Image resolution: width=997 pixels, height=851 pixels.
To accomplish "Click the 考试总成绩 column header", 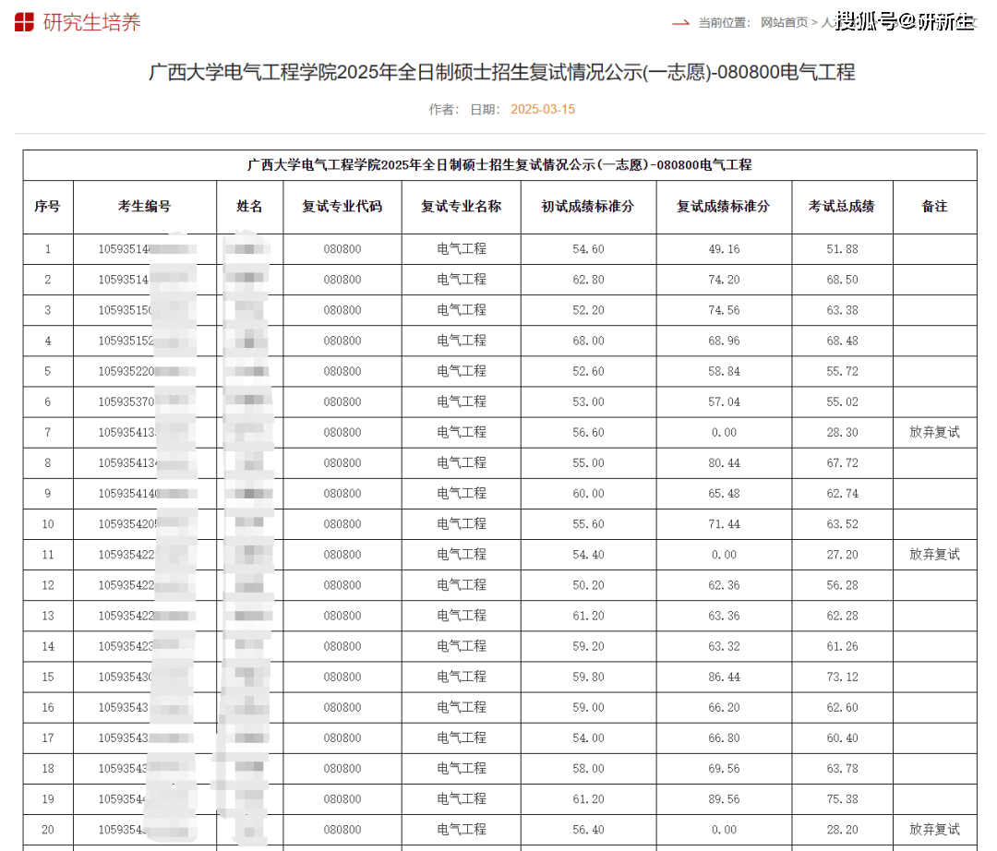I will tap(842, 207).
